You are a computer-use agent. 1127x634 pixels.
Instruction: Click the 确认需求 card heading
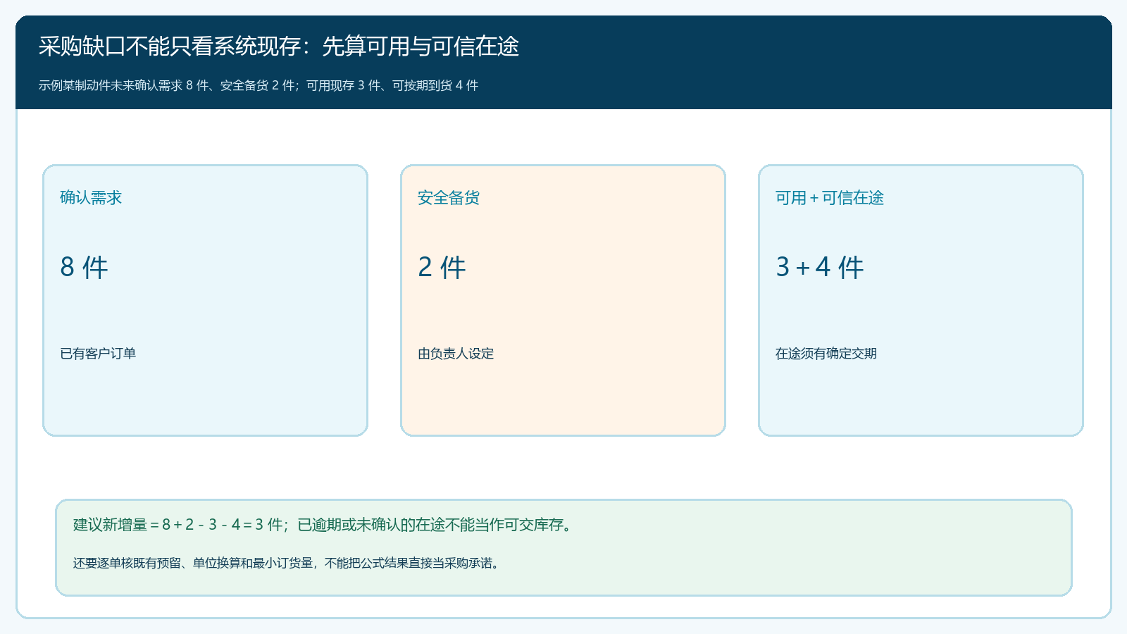[91, 198]
